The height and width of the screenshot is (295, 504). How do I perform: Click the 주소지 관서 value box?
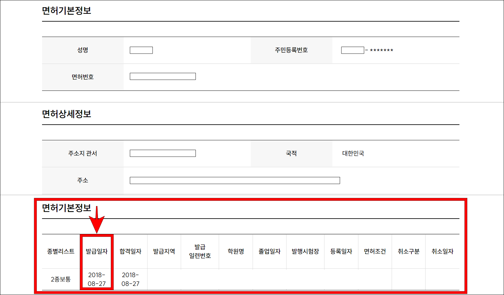(163, 153)
